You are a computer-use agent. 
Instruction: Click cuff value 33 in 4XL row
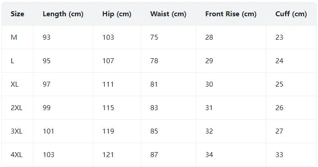pos(279,155)
